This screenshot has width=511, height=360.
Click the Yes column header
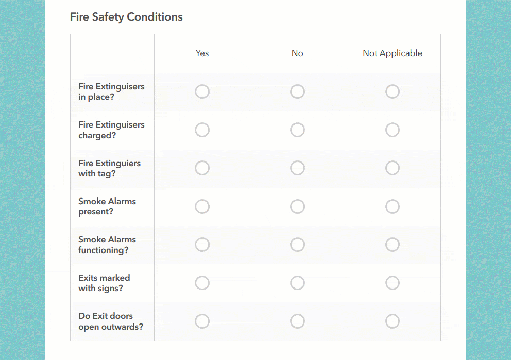click(x=202, y=53)
